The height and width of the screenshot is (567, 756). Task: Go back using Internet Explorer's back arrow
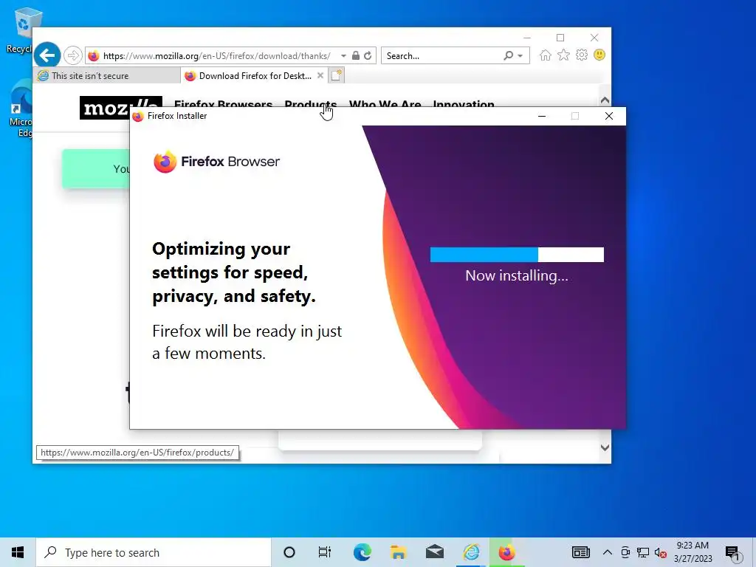click(47, 55)
